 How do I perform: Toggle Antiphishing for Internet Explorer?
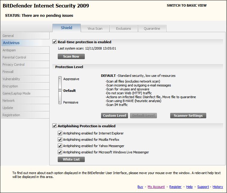[x=60, y=133]
